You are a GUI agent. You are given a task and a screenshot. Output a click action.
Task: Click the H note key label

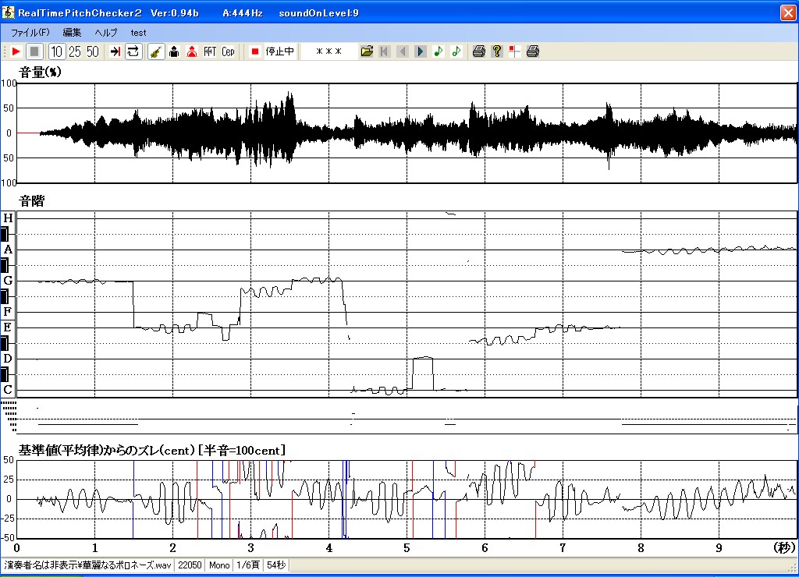click(x=8, y=218)
